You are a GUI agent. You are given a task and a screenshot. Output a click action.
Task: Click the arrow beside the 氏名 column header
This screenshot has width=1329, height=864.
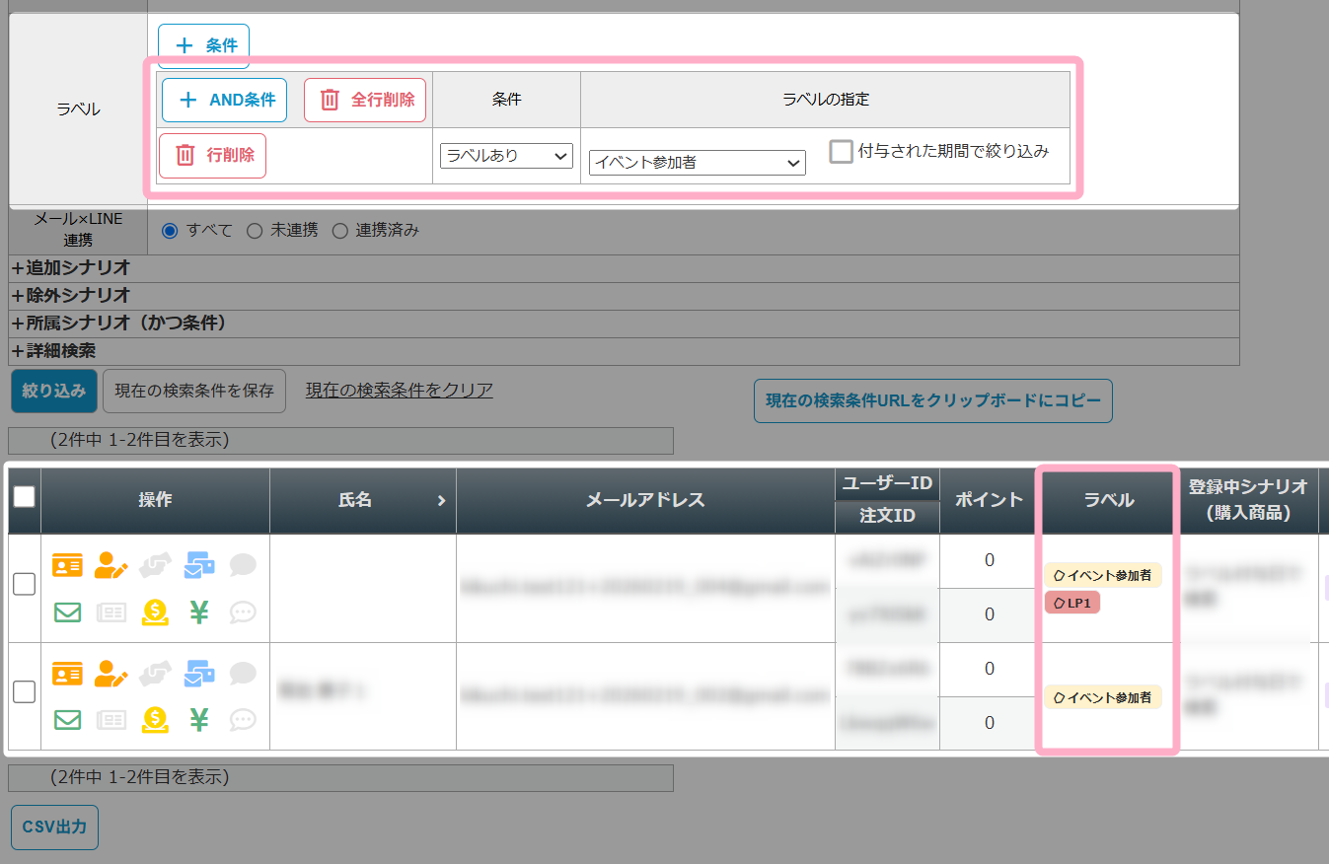[441, 501]
